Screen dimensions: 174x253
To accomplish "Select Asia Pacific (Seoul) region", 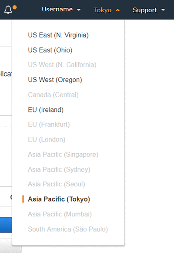I will click(x=57, y=184).
